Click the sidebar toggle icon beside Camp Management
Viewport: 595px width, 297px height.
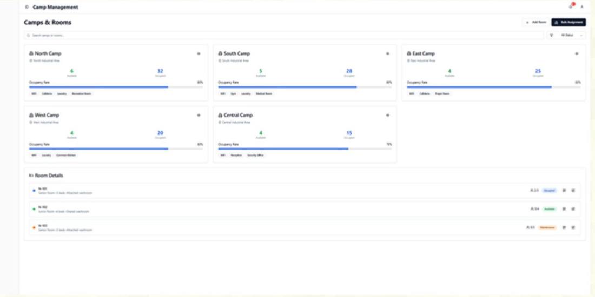tap(27, 7)
